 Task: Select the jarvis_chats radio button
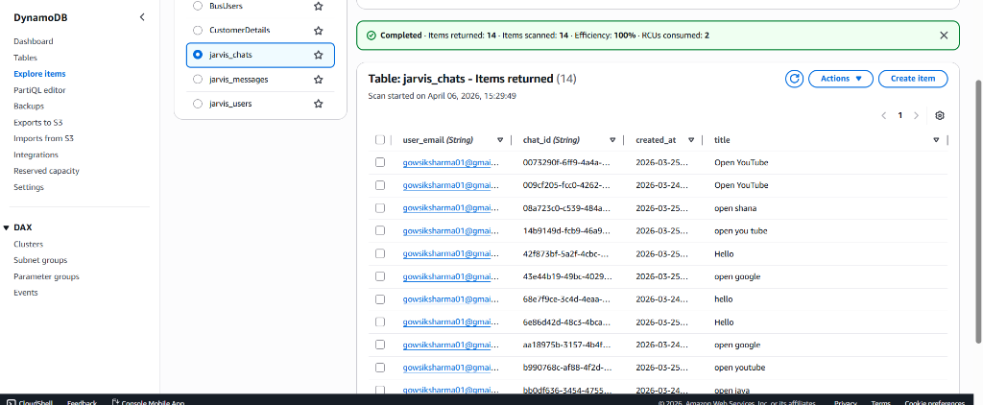198,55
